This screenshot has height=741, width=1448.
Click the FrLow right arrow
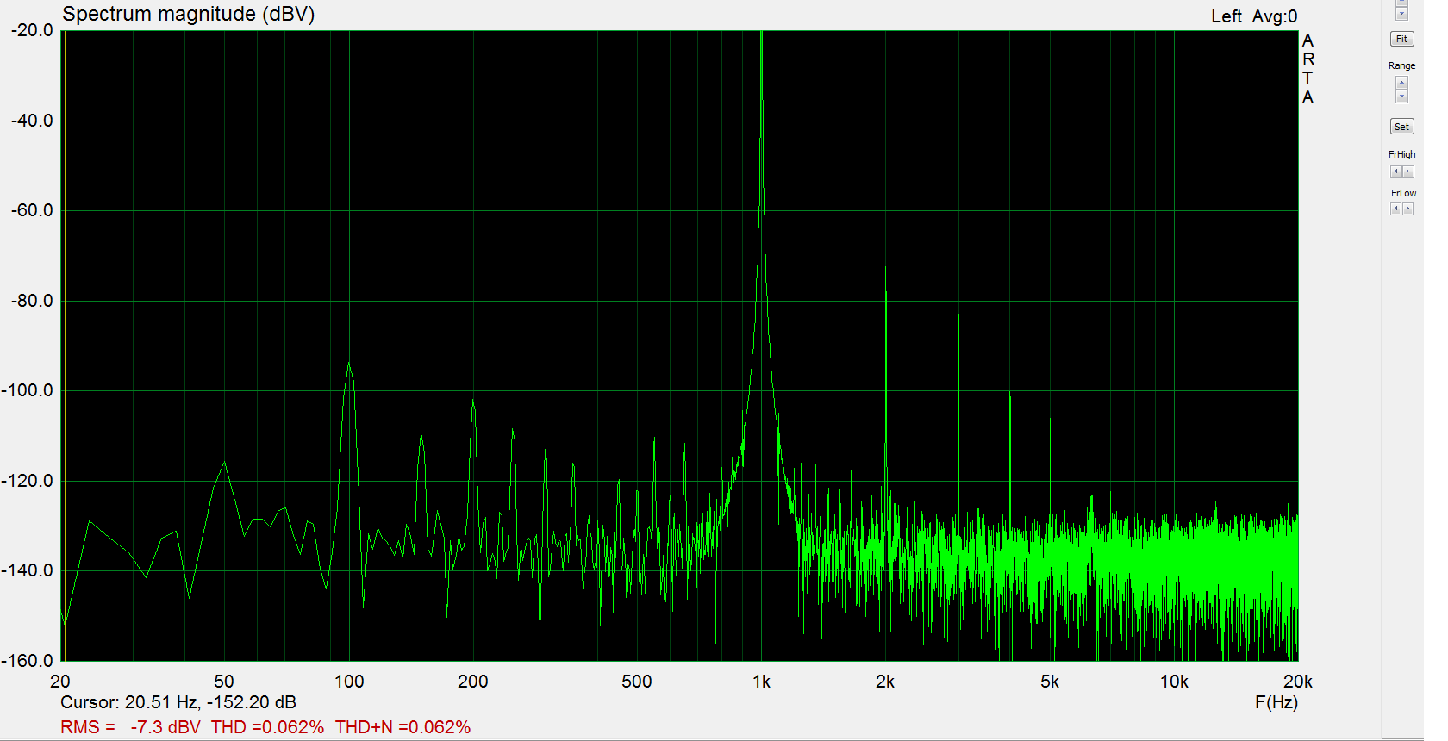[1407, 209]
